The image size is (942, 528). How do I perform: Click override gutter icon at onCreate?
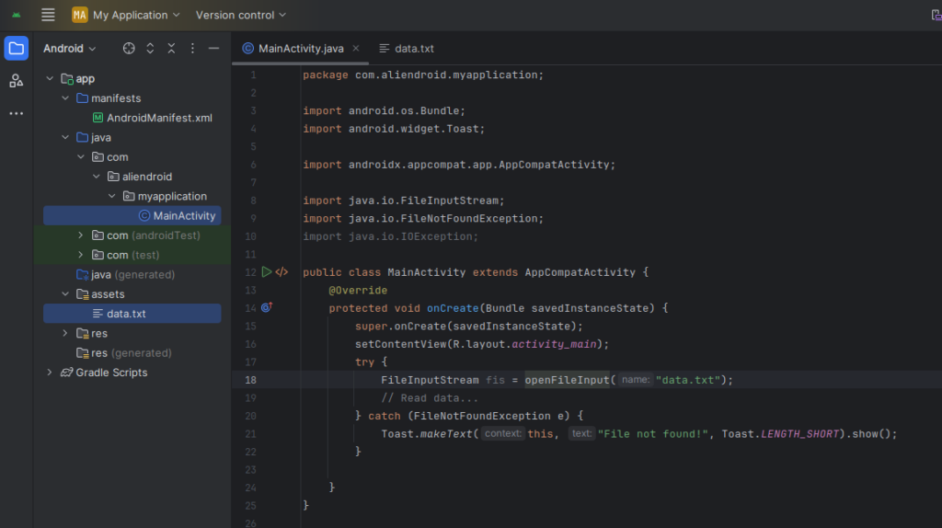tap(267, 307)
